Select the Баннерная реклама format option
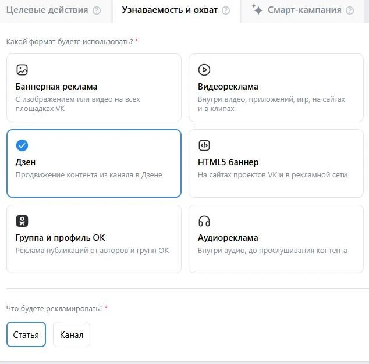369x364 pixels. click(x=94, y=88)
